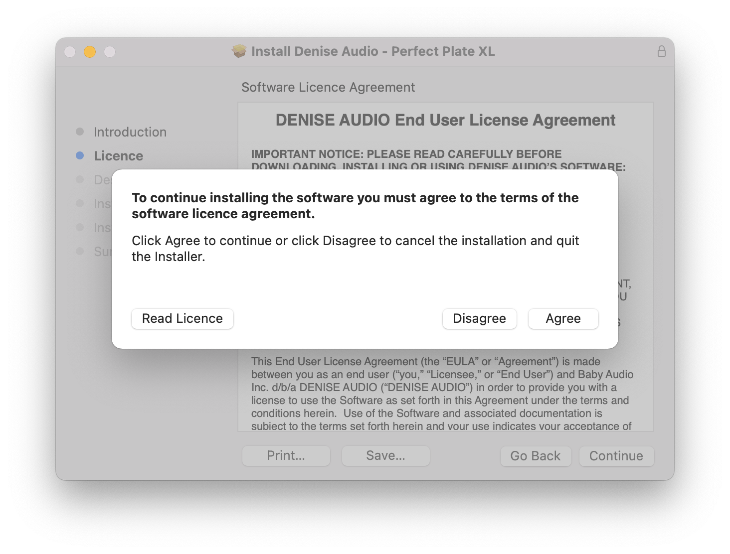
Task: Click the grey bullet beside Introduction
Action: tap(80, 132)
